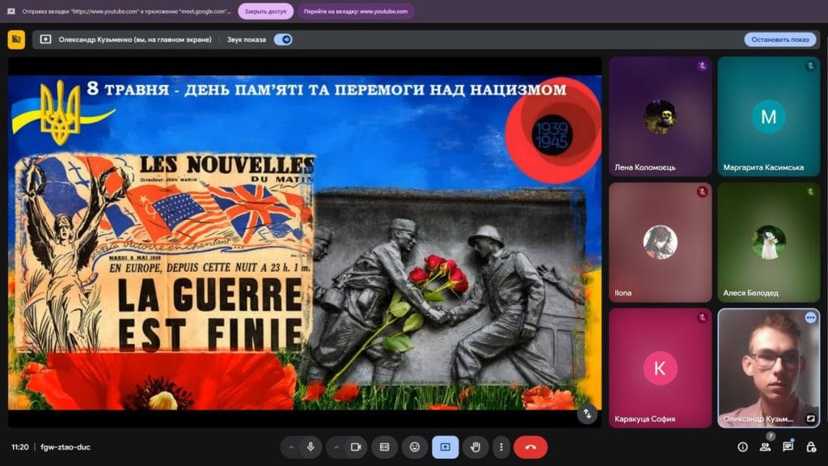The image size is (828, 466).
Task: Click the Звук показа label
Action: [x=247, y=40]
